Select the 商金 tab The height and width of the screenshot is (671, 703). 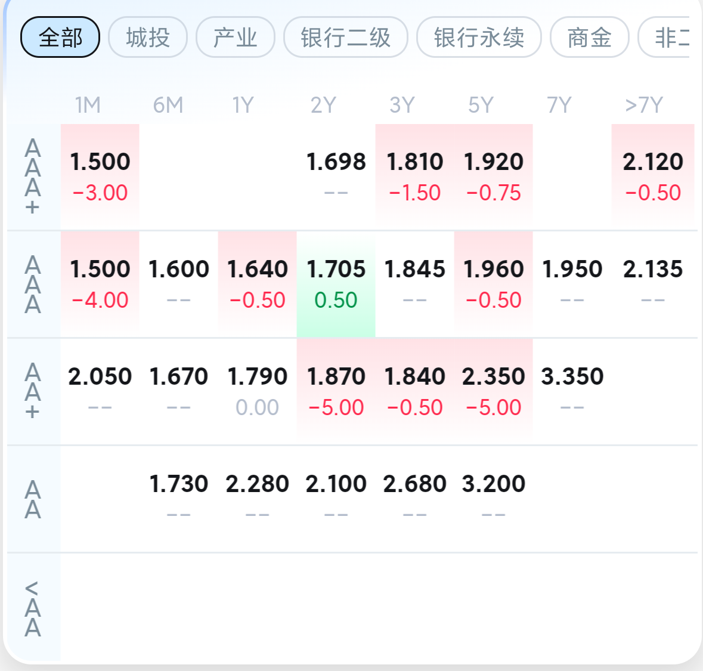pos(590,37)
